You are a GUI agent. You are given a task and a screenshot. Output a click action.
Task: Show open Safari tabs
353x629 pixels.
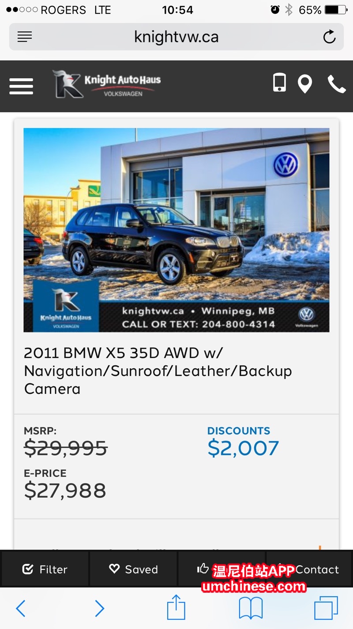[326, 608]
